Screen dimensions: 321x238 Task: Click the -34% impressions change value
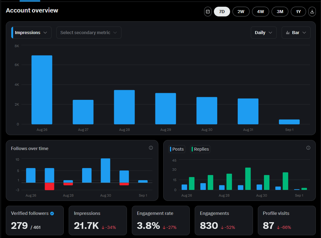109,227
